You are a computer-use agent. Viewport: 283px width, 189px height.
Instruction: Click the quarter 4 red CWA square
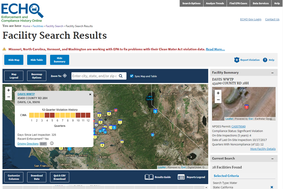pyautogui.click(x=47, y=115)
